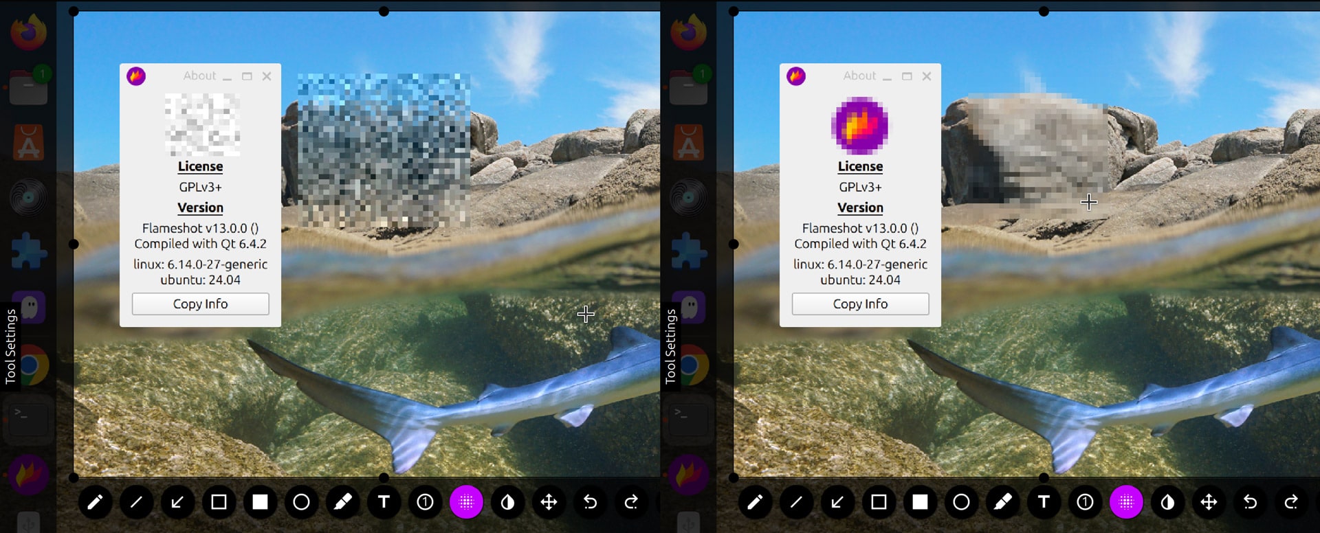Select the Invert tool in the left capture
The width and height of the screenshot is (1320, 533).
pos(507,502)
